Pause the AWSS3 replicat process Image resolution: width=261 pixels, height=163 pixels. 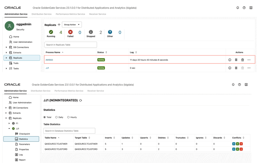pos(236,60)
